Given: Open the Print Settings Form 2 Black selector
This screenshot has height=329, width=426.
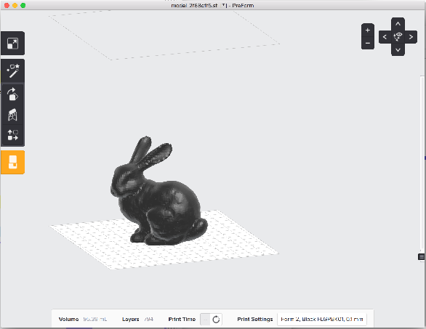Looking at the screenshot, I should coord(321,320).
